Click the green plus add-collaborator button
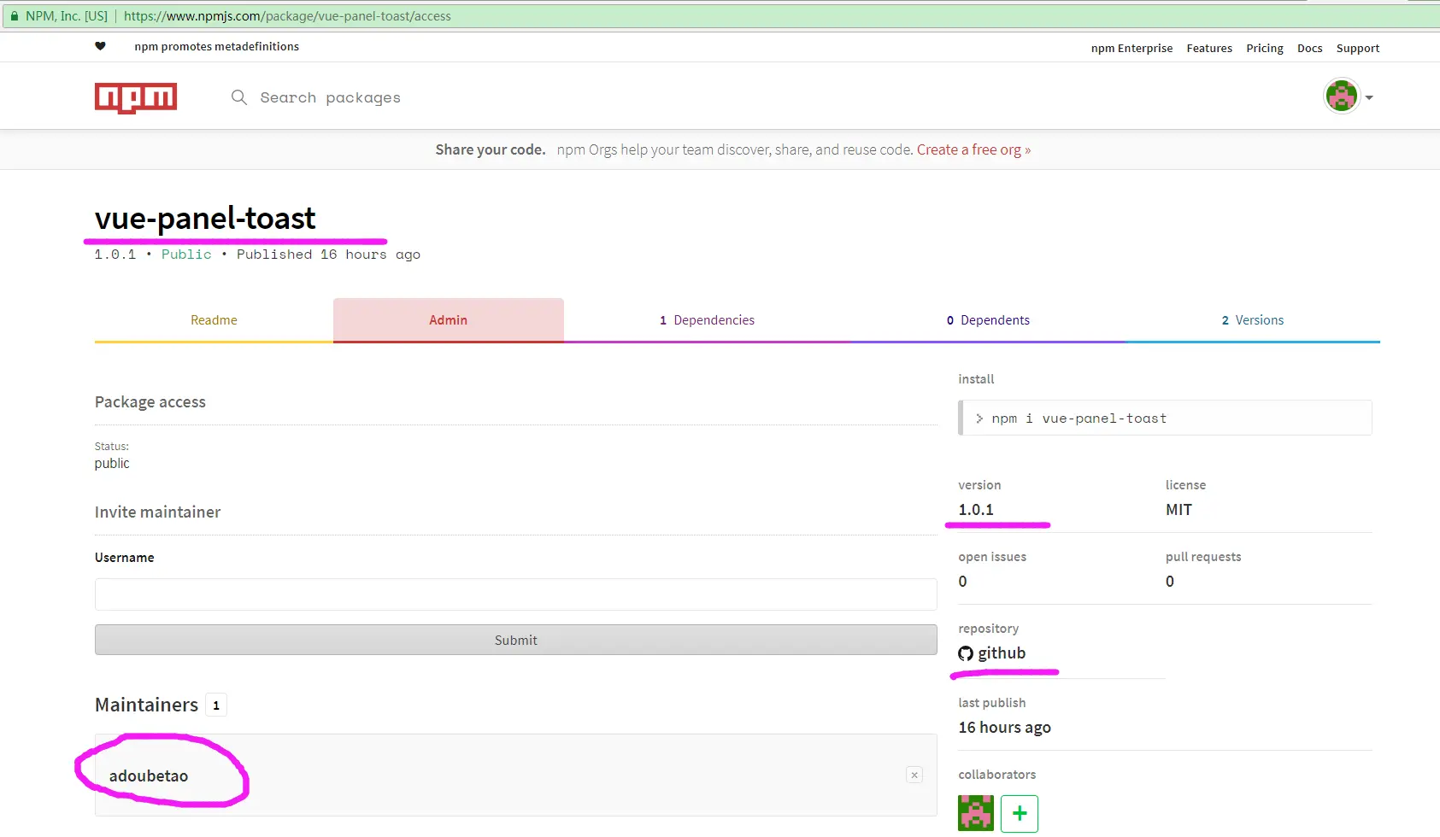Image resolution: width=1440 pixels, height=837 pixels. click(x=1020, y=814)
